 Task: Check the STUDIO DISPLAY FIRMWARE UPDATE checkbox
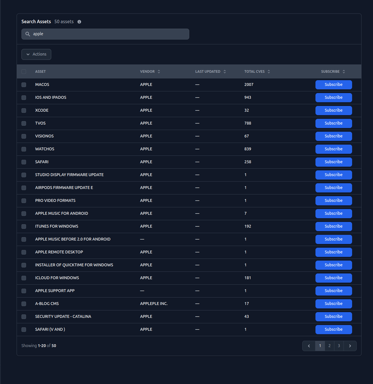pos(24,175)
